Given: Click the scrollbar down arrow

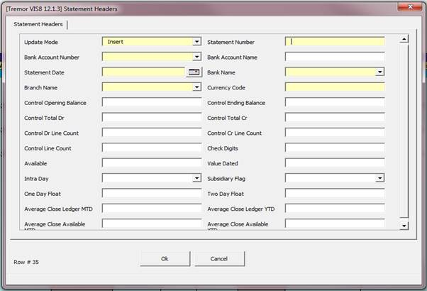Looking at the screenshot, I should 404,226.
